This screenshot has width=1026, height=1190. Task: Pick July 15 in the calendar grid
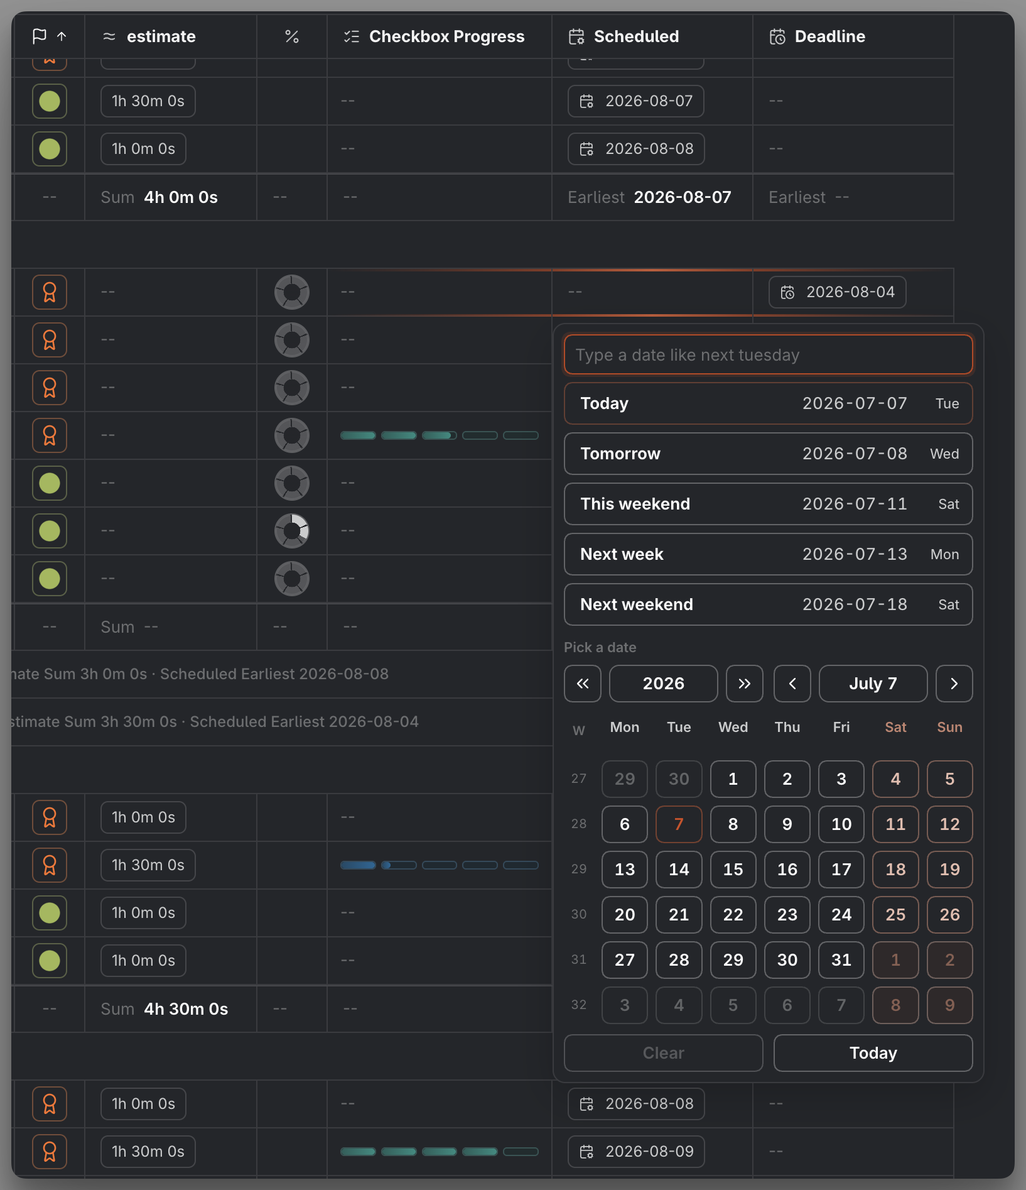(x=733, y=870)
